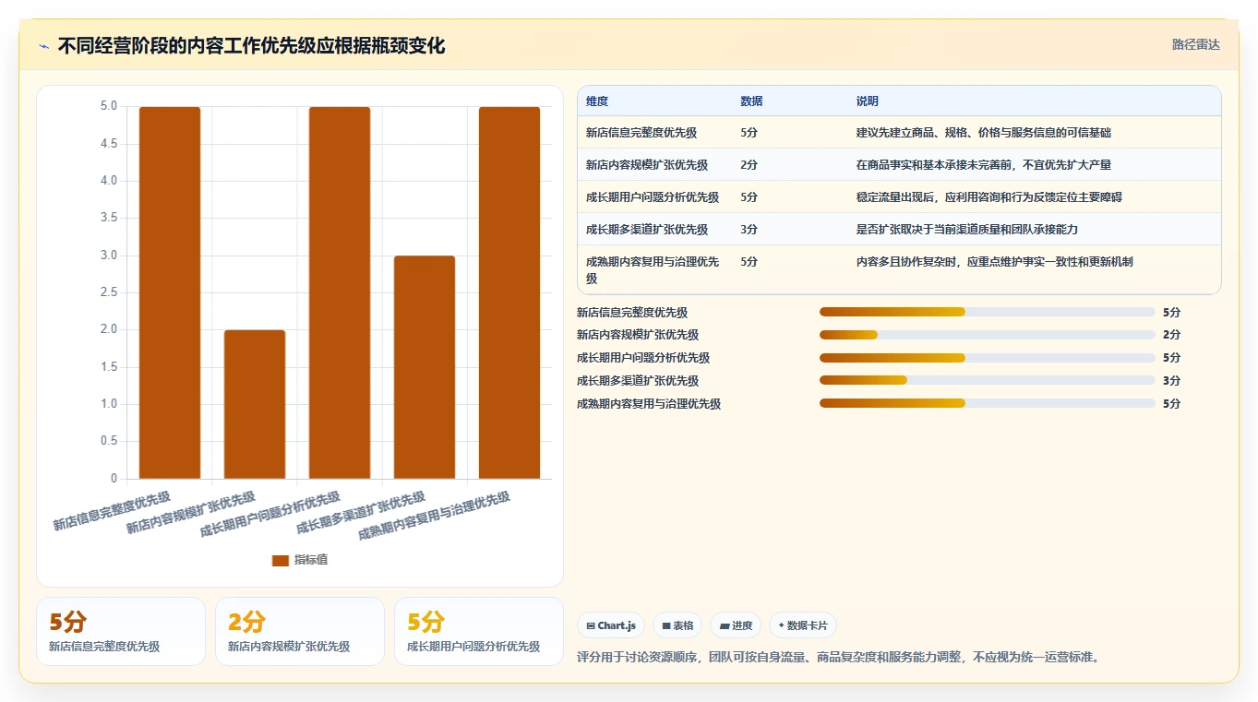Click table value 3分 for 成长期多渠道扩张
This screenshot has width=1258, height=702.
point(749,230)
